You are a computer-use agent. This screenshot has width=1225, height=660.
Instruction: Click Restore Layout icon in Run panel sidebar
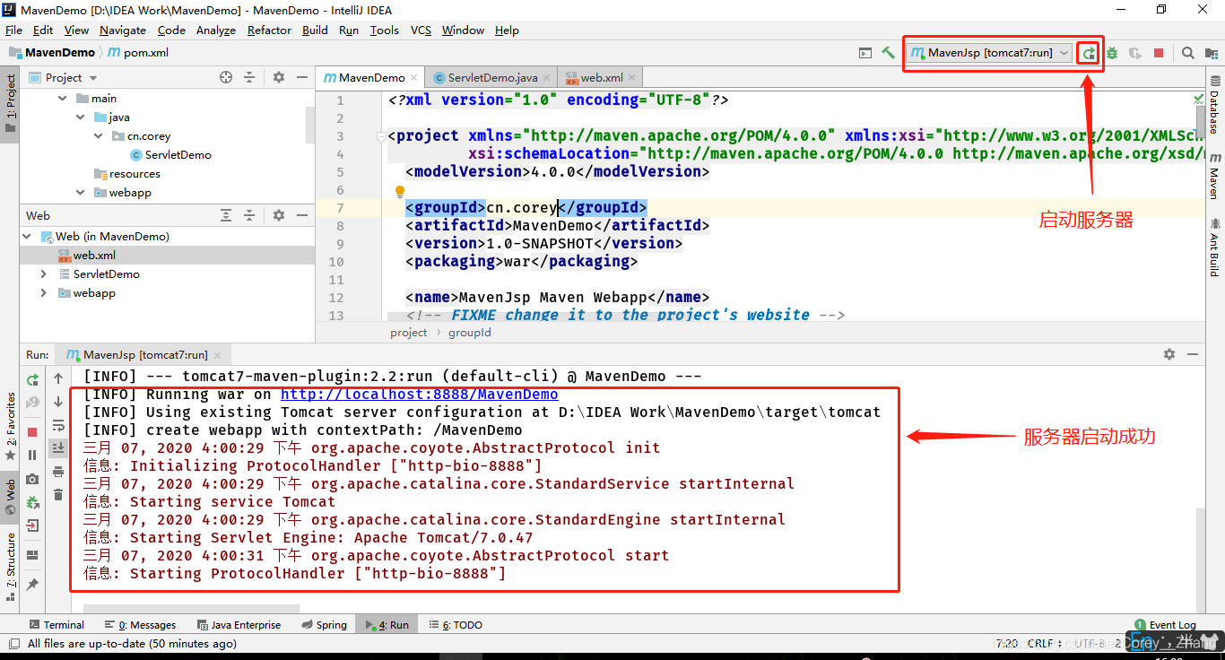coord(32,554)
